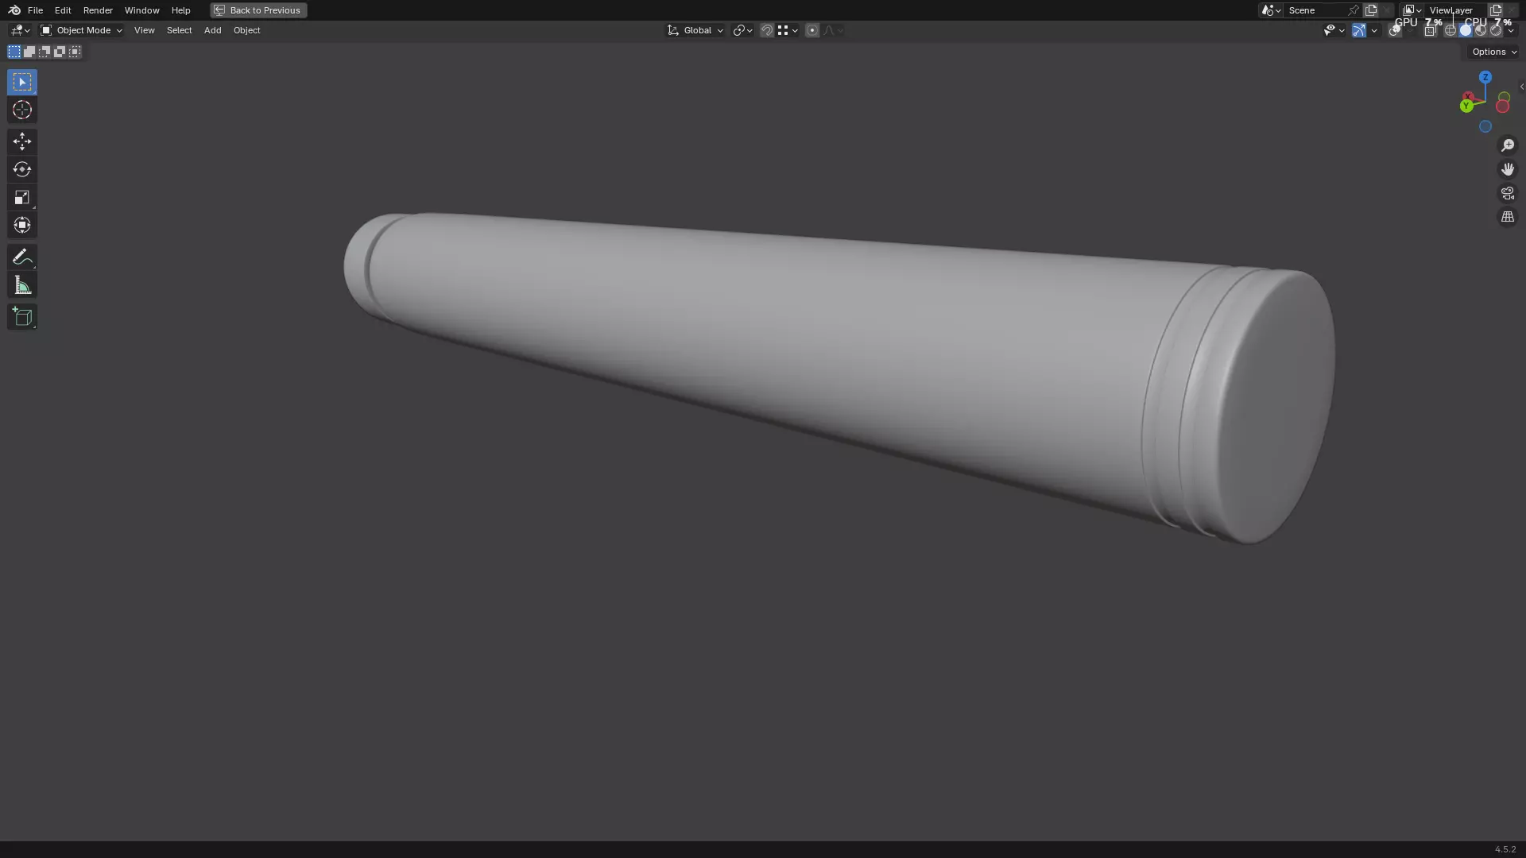This screenshot has width=1526, height=858.
Task: Open the Help menu
Action: tap(180, 10)
